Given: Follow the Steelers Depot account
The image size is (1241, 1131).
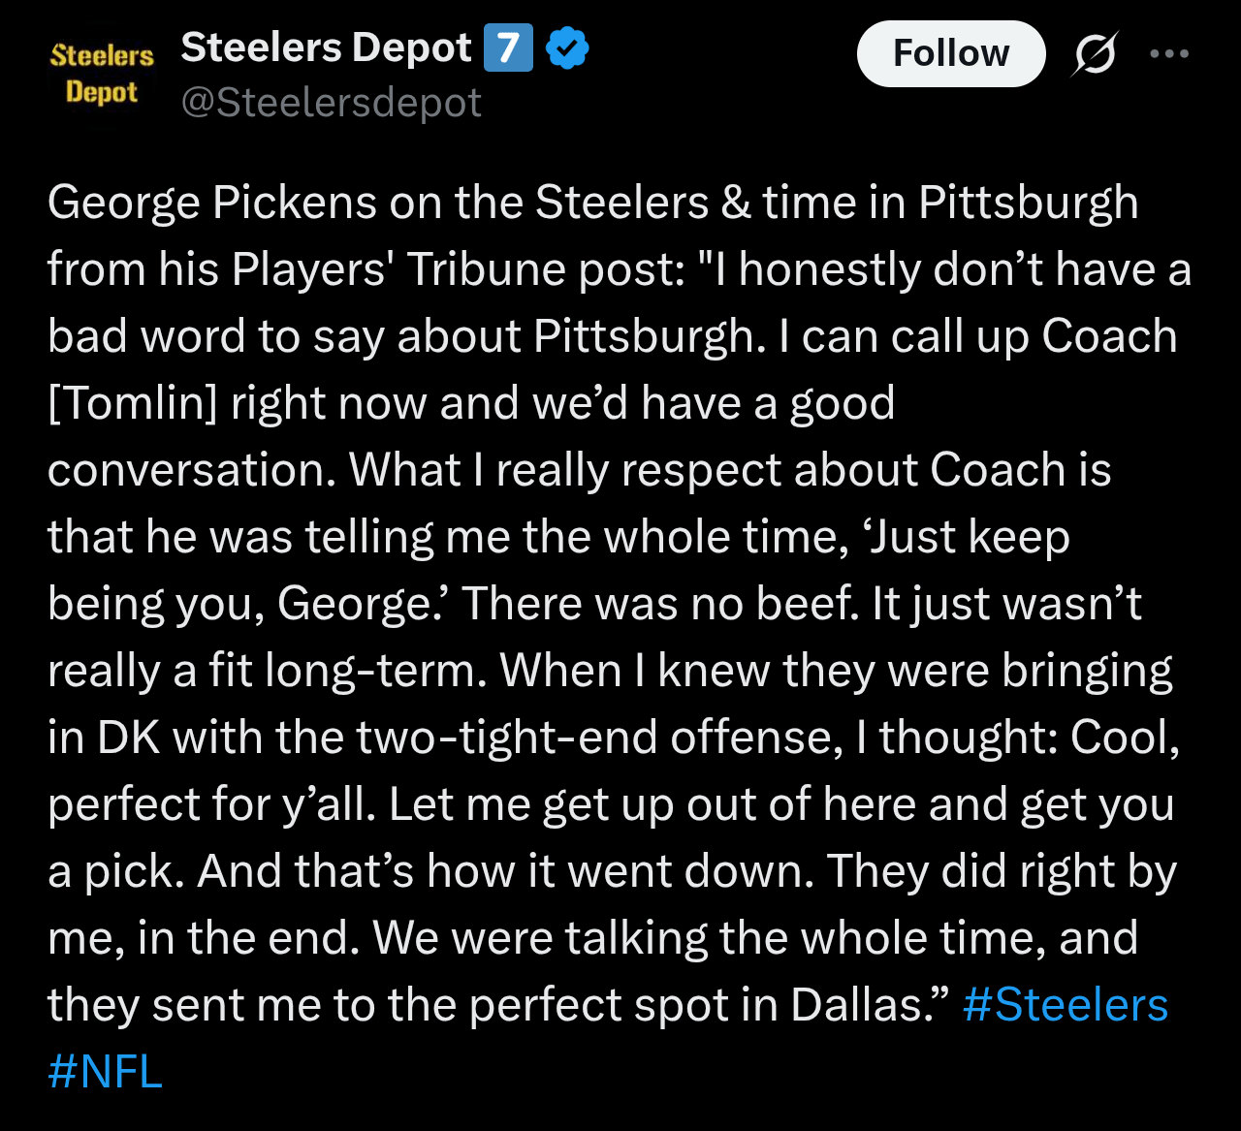Looking at the screenshot, I should [950, 53].
